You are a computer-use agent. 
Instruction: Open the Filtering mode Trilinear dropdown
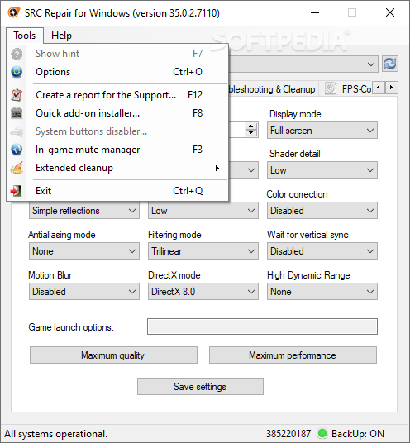click(x=203, y=251)
